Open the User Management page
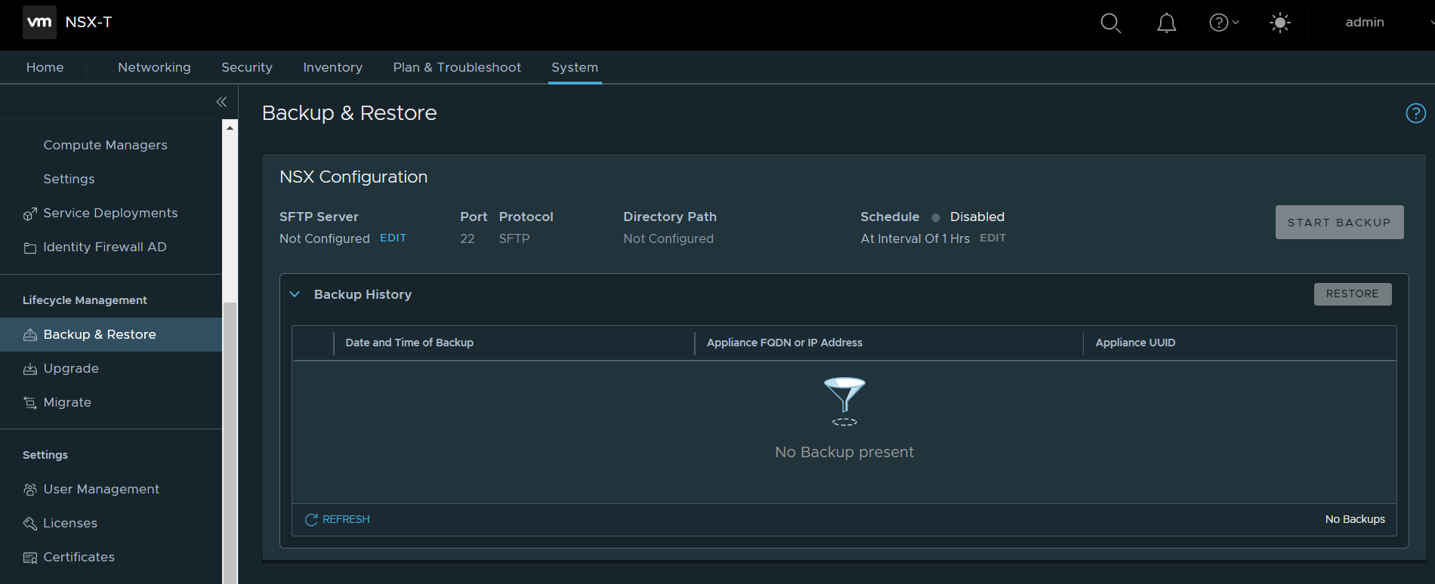The image size is (1435, 584). (101, 489)
